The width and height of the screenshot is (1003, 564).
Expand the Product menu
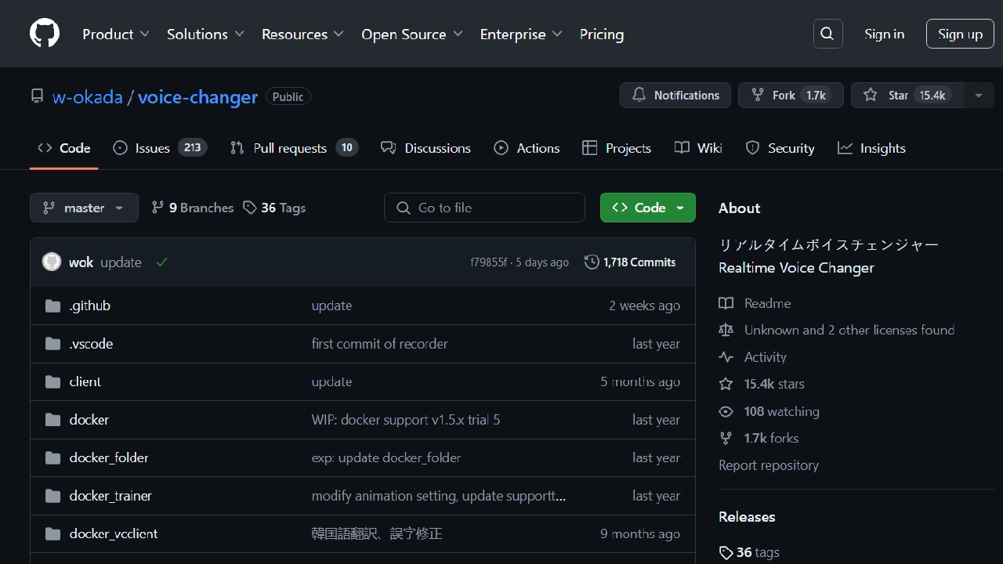(x=116, y=34)
